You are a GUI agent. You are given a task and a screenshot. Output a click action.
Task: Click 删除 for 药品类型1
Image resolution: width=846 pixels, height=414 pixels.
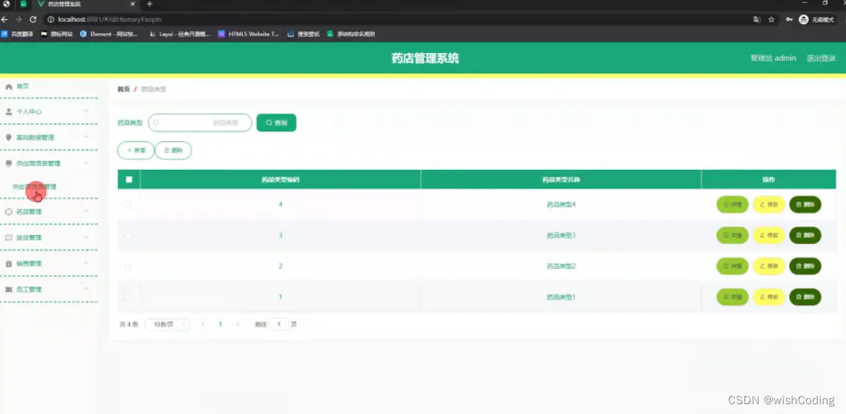[x=805, y=296]
